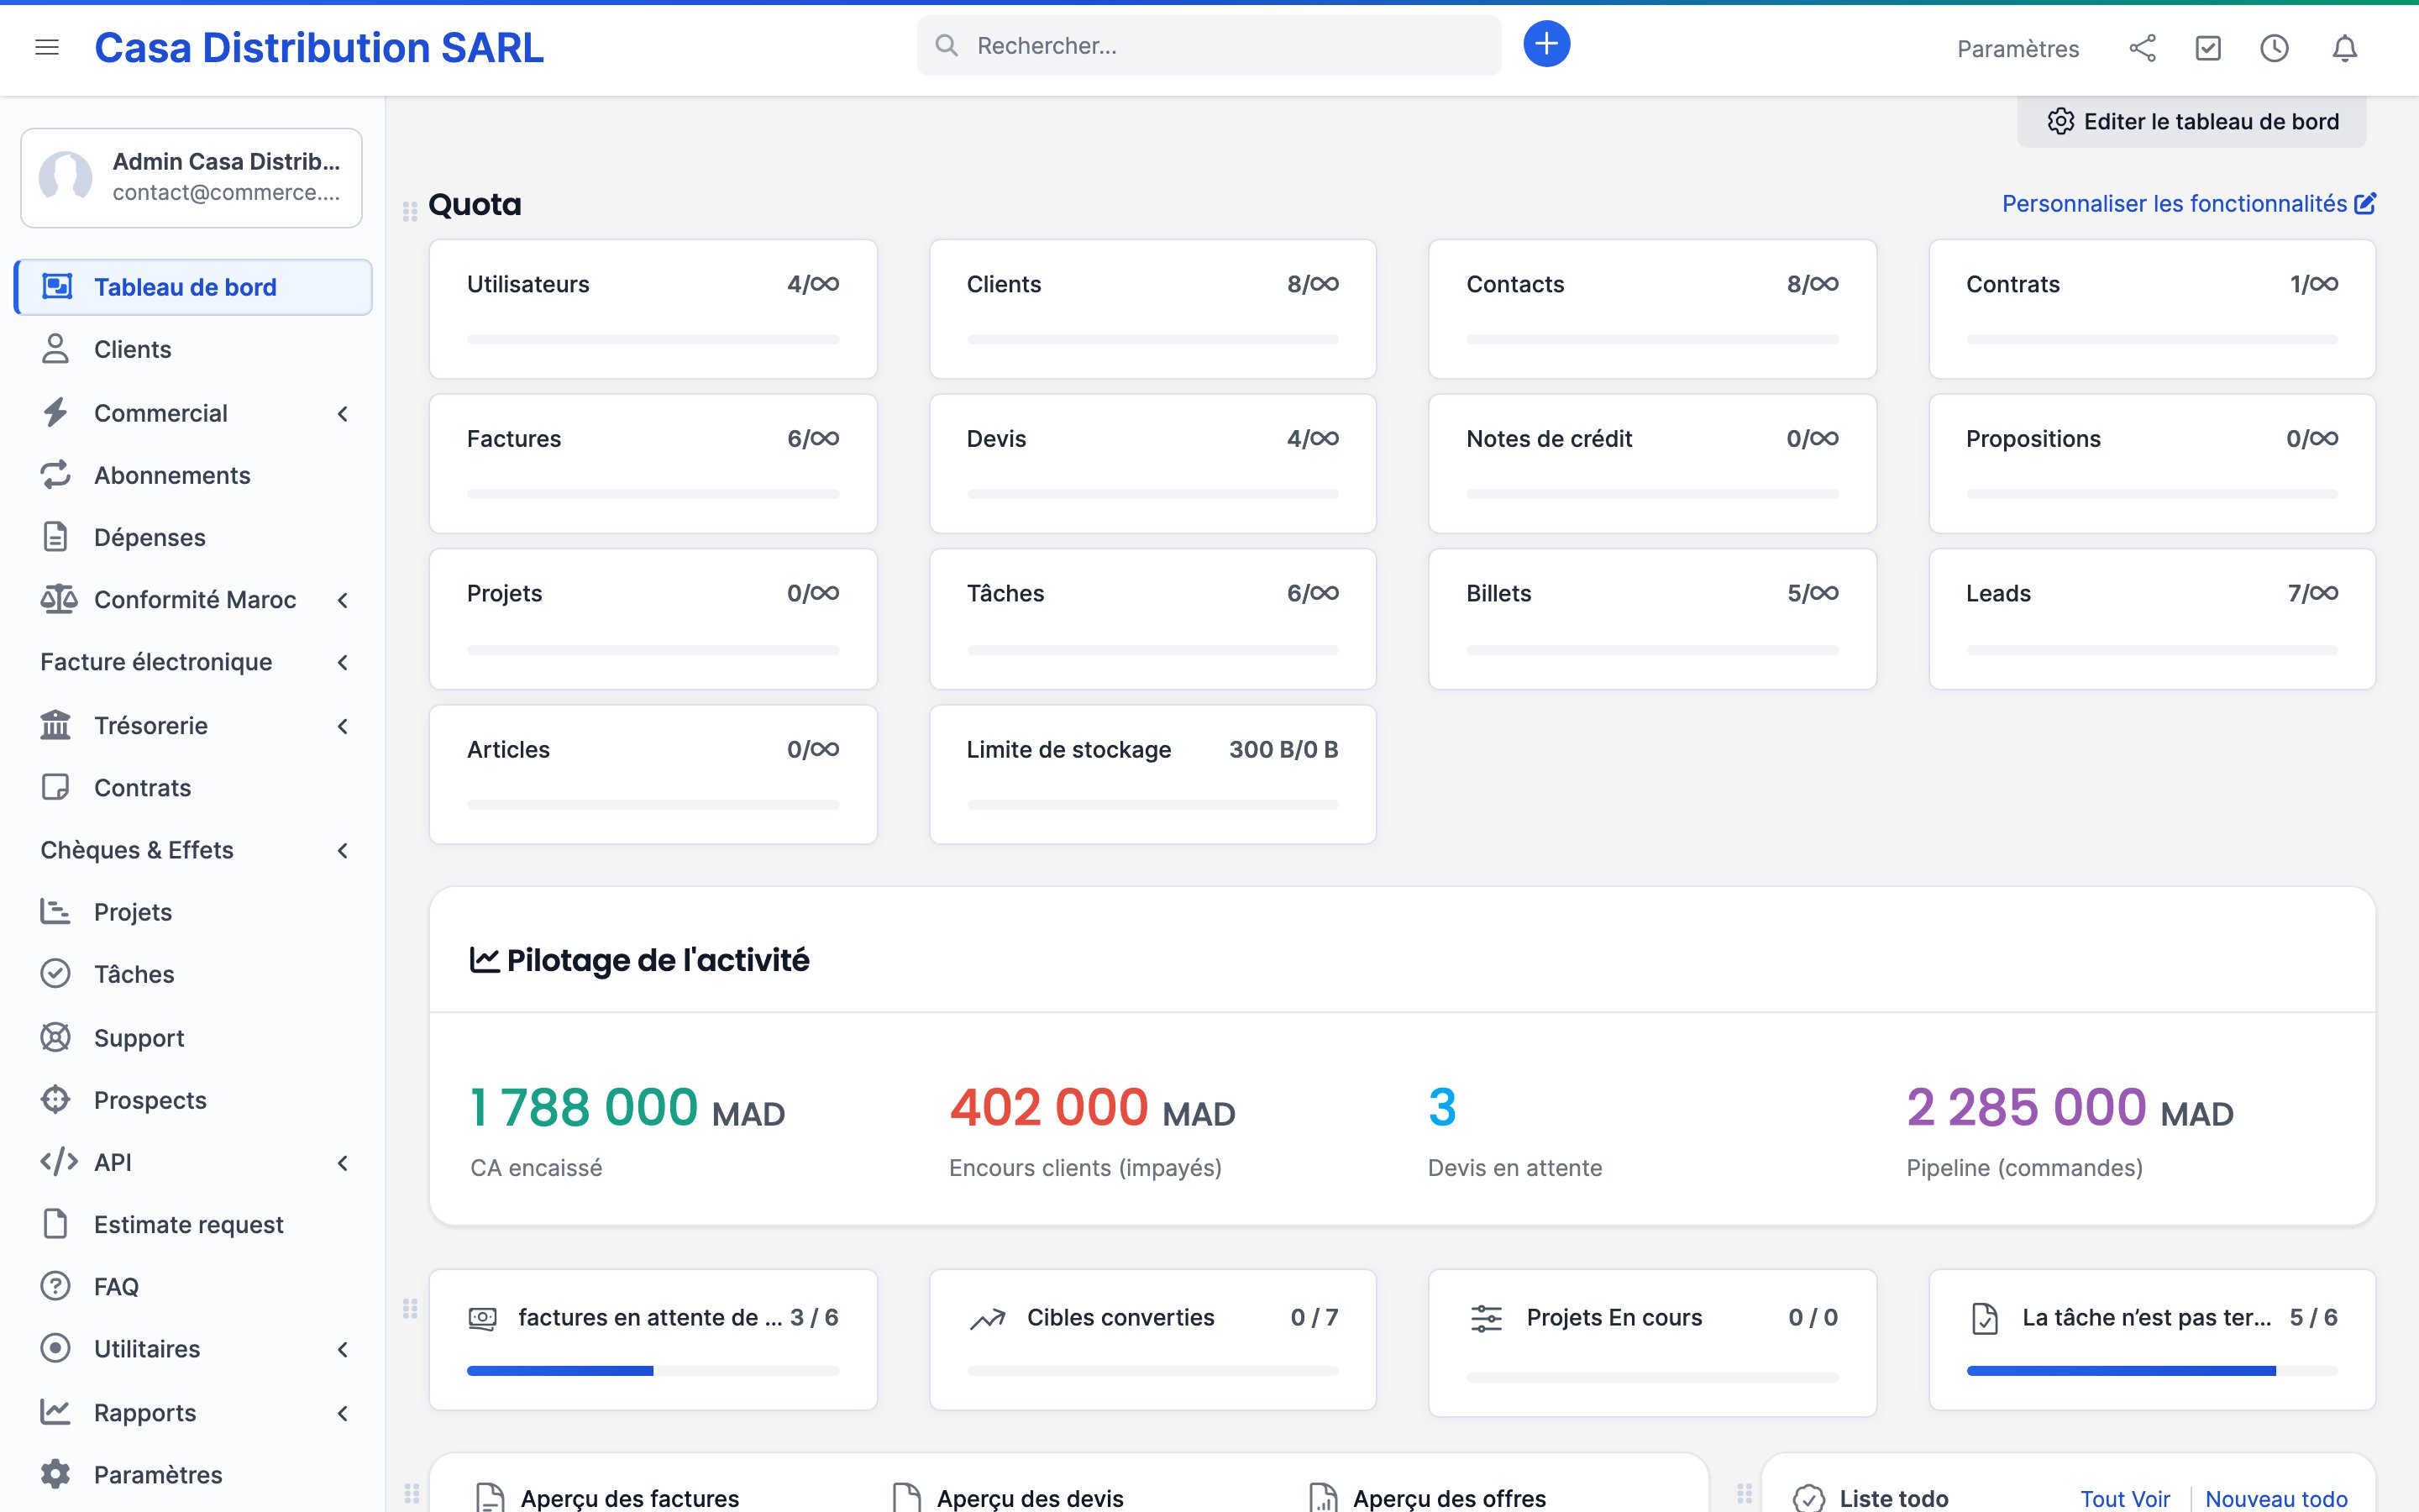Image resolution: width=2419 pixels, height=1512 pixels.
Task: Open the checklist todo icon in header
Action: (x=2208, y=48)
